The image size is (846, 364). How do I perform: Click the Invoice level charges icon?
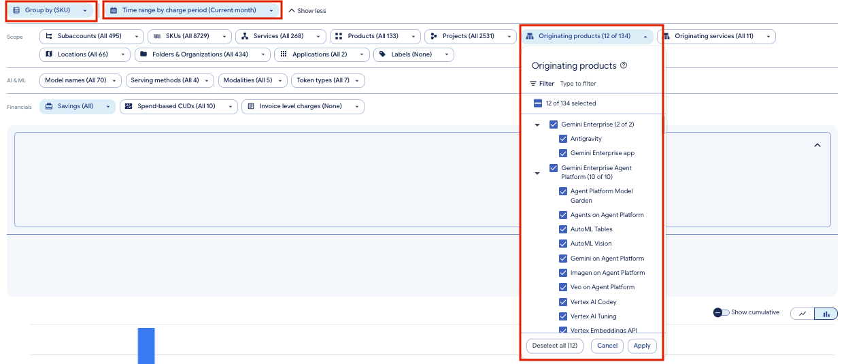251,107
